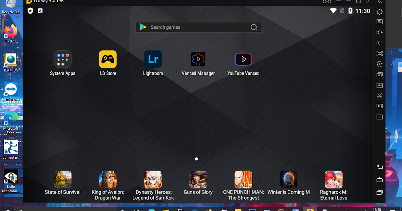The width and height of the screenshot is (402, 211).
Task: Click the Android home button in sidebar
Action: 380,180
